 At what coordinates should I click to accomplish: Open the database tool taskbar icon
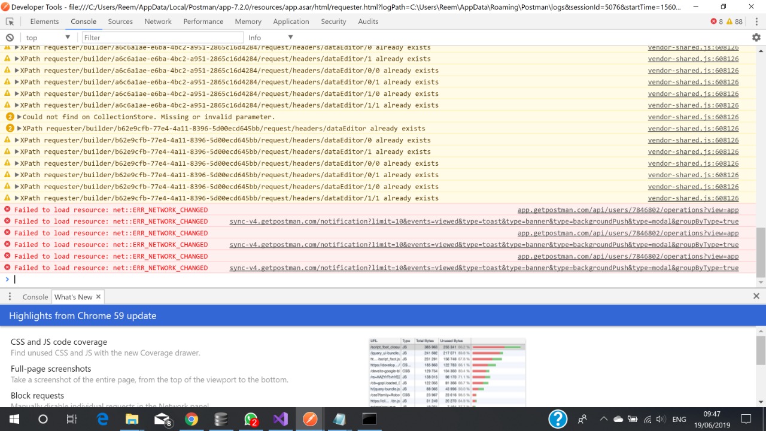[x=221, y=419]
